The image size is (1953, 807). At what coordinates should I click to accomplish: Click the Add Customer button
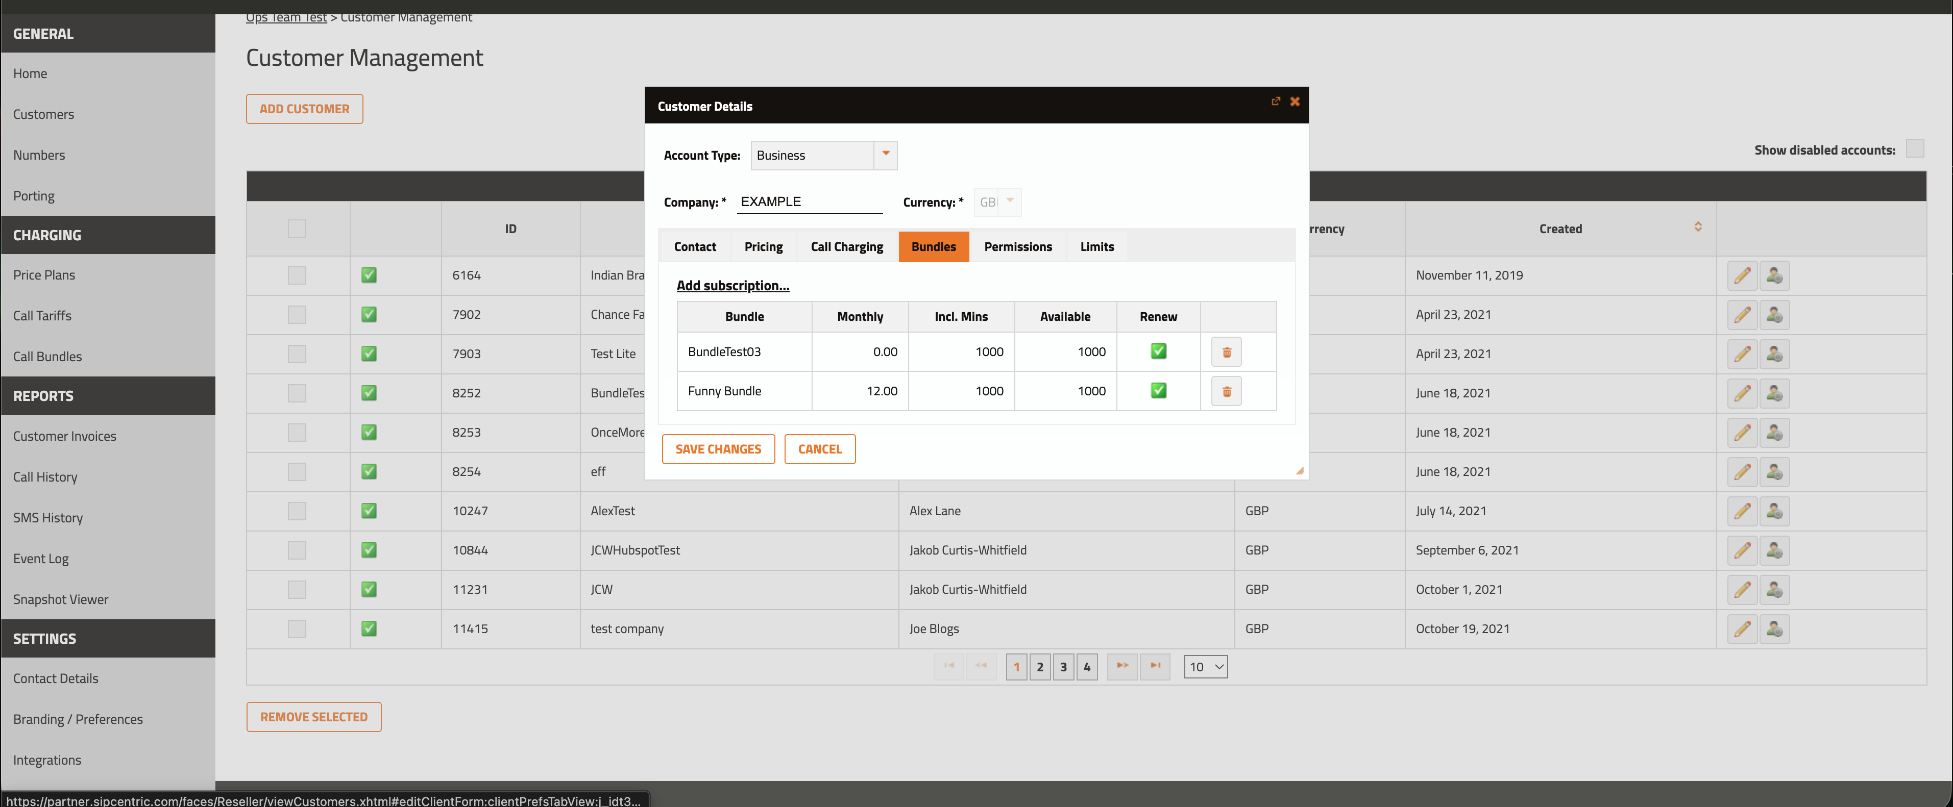[x=304, y=109]
